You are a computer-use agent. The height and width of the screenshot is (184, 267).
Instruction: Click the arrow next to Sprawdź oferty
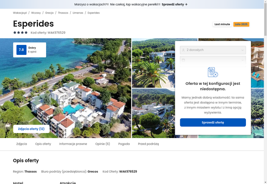[x=186, y=4]
